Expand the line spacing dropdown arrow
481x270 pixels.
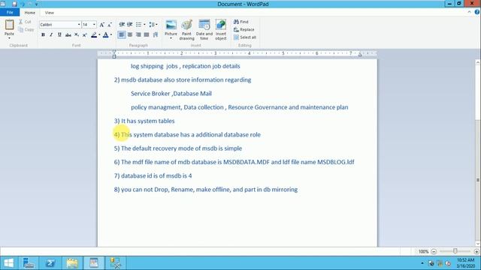[x=157, y=25]
